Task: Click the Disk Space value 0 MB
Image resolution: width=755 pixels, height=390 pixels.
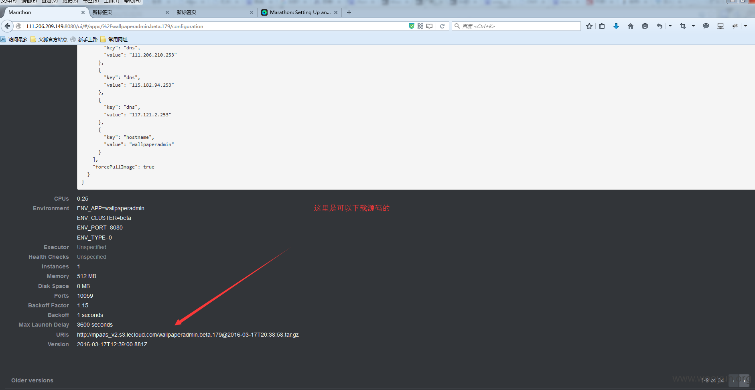Action: pyautogui.click(x=83, y=286)
